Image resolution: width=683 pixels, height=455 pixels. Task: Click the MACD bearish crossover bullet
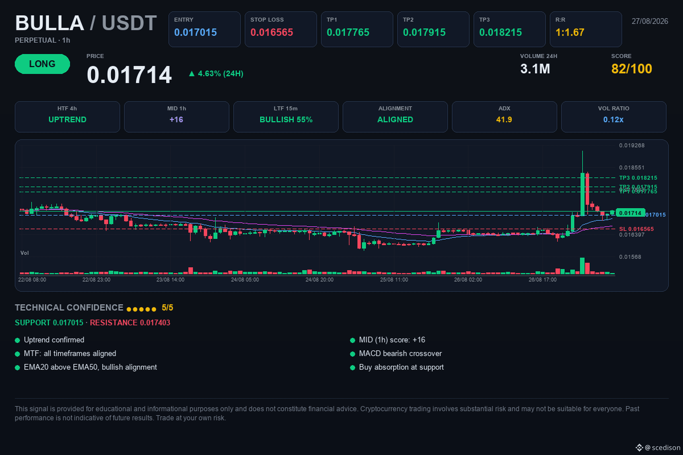[400, 353]
